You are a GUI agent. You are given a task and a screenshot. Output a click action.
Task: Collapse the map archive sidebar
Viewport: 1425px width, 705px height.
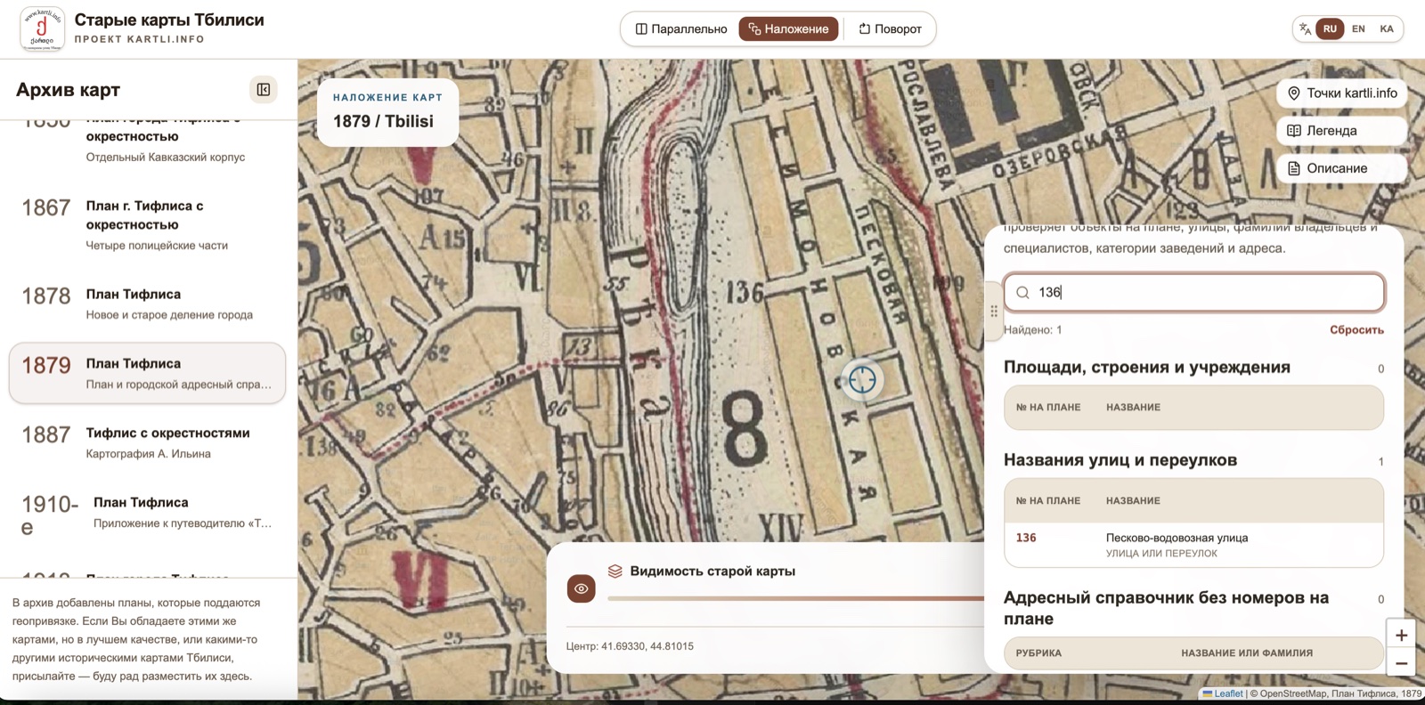click(264, 89)
